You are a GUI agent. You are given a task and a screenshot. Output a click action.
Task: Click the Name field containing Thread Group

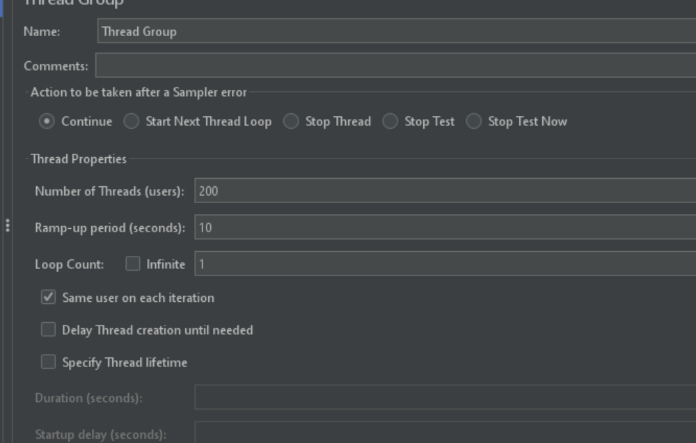[x=397, y=31]
